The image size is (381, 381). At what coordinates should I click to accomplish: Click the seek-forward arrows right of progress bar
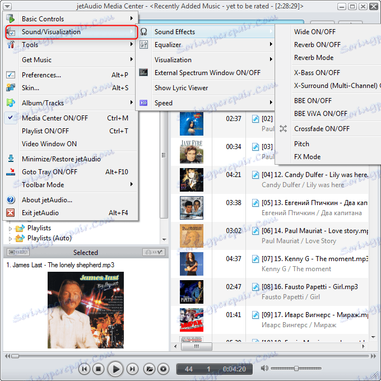373,356
